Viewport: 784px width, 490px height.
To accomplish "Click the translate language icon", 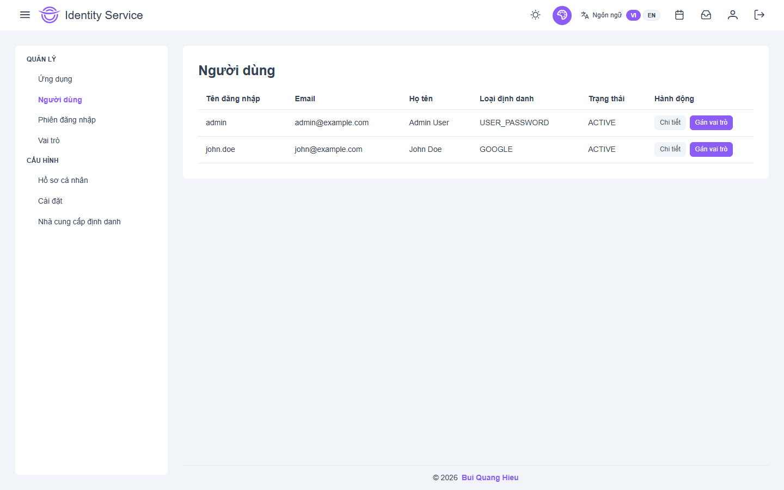I will point(585,15).
